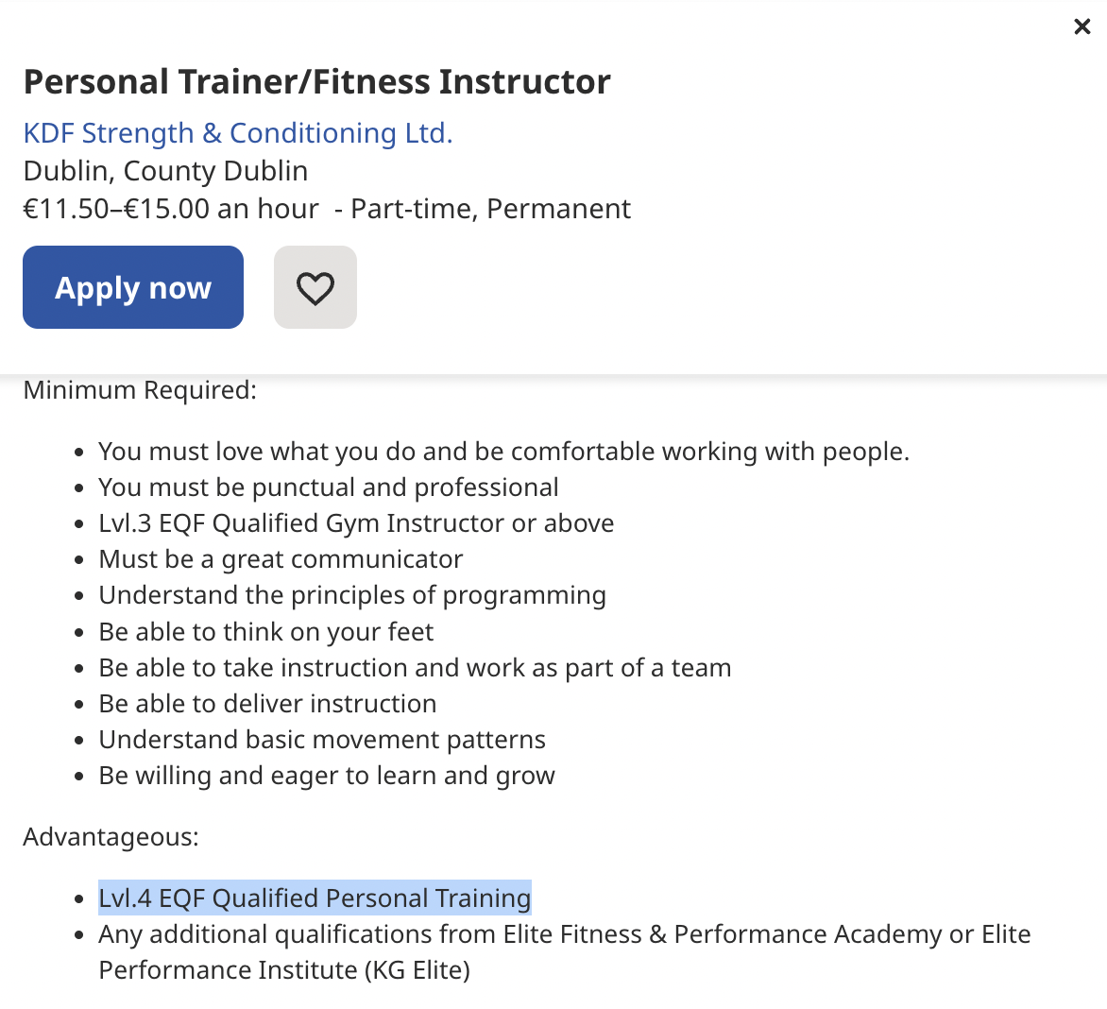Select the great communicator bullet point
Image resolution: width=1107 pixels, height=1009 pixels.
point(280,558)
